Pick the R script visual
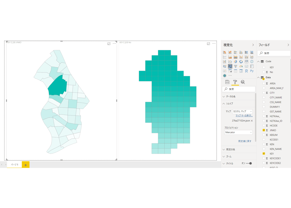 coord(247,71)
